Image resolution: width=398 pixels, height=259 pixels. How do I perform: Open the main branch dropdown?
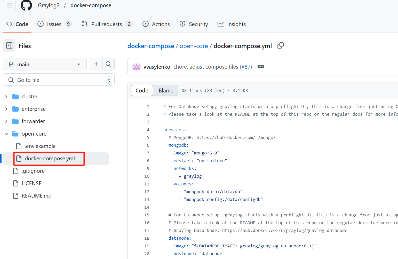pyautogui.click(x=45, y=64)
